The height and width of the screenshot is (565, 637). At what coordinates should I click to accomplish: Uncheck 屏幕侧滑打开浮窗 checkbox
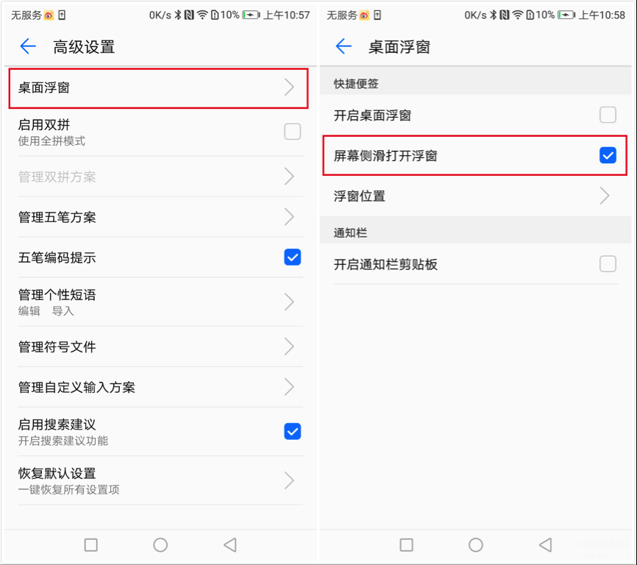(x=608, y=155)
